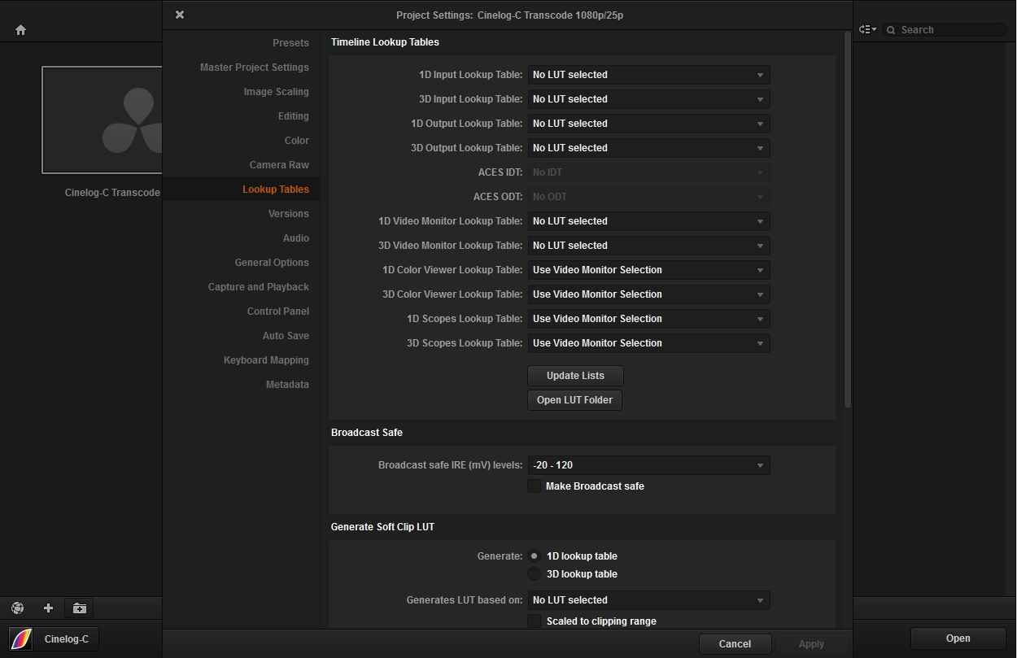Click the Cancel button

pyautogui.click(x=735, y=644)
